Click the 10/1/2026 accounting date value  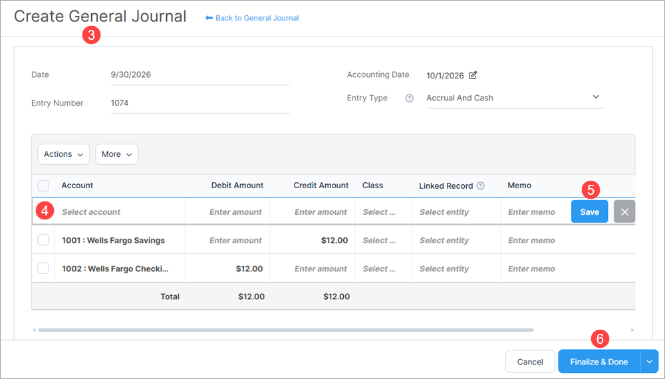coord(446,75)
